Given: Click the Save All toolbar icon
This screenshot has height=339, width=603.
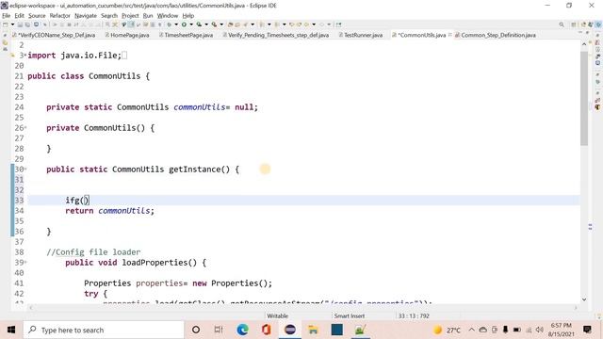Looking at the screenshot, I should [x=27, y=24].
